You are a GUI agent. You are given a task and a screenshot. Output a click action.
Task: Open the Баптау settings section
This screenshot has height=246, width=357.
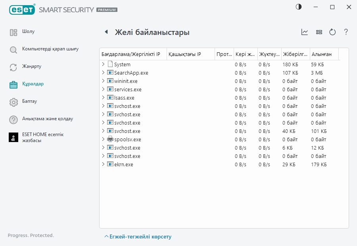click(29, 102)
